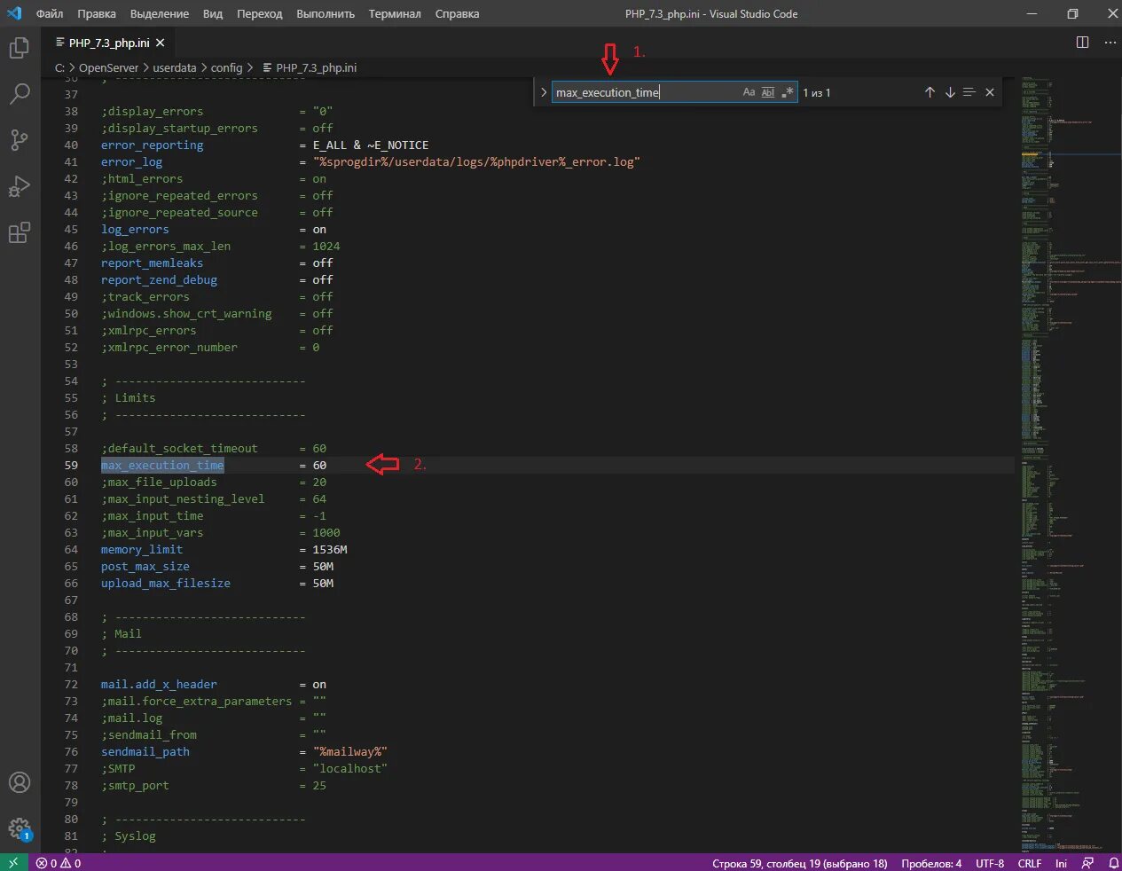The image size is (1122, 871).
Task: Click the userdata breadcrumb
Action: click(x=175, y=67)
